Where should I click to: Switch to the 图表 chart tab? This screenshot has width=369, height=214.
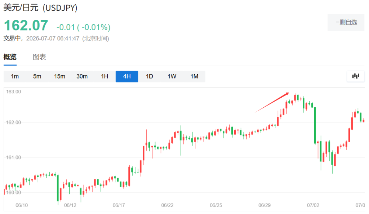[x=39, y=57]
